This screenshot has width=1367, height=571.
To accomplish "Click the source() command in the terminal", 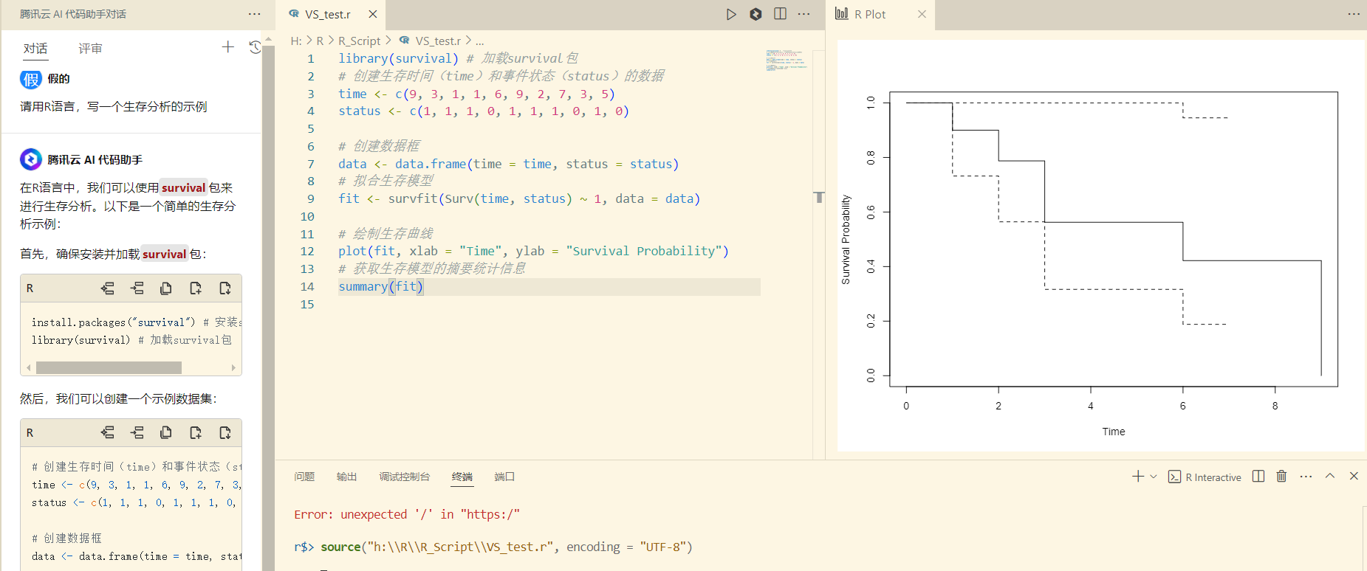I will (x=507, y=547).
